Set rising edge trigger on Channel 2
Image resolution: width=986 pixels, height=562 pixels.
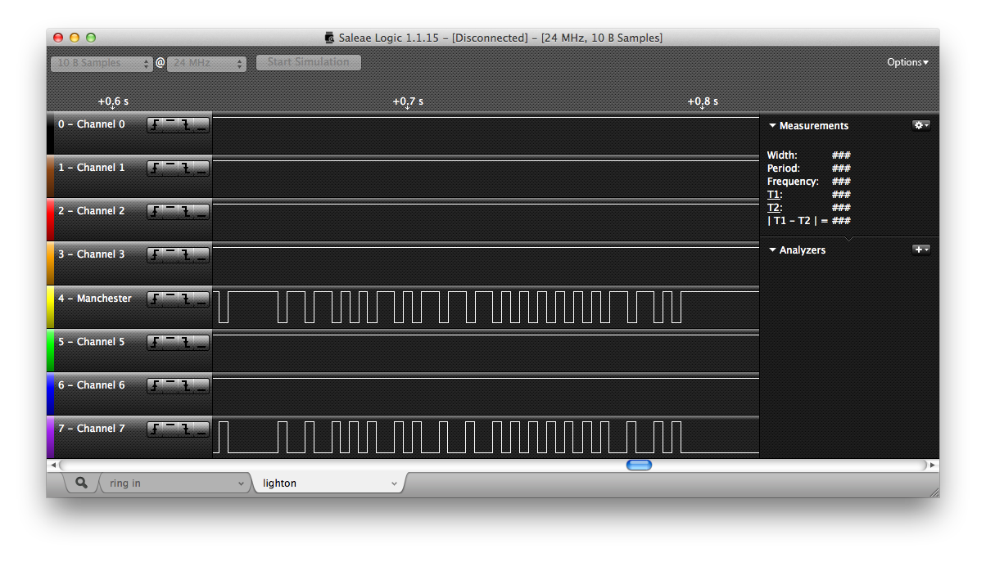[x=155, y=211]
